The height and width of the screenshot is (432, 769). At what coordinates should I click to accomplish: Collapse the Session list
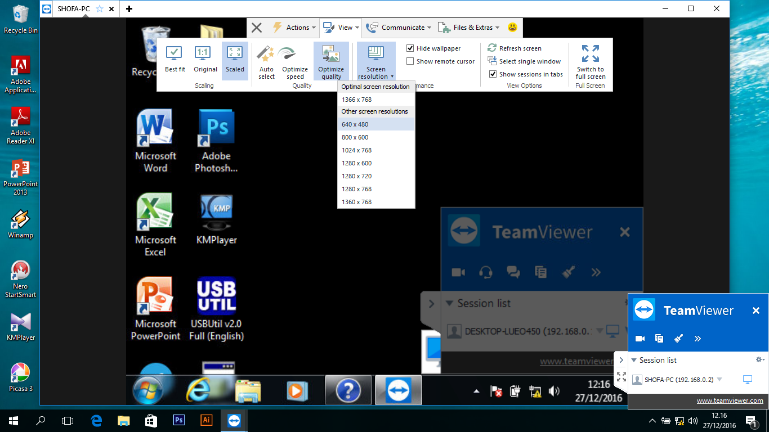[449, 303]
